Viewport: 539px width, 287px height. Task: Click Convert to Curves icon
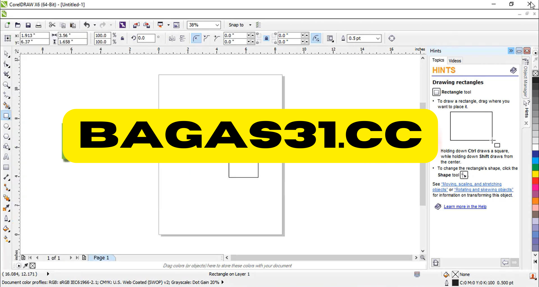[x=392, y=38]
